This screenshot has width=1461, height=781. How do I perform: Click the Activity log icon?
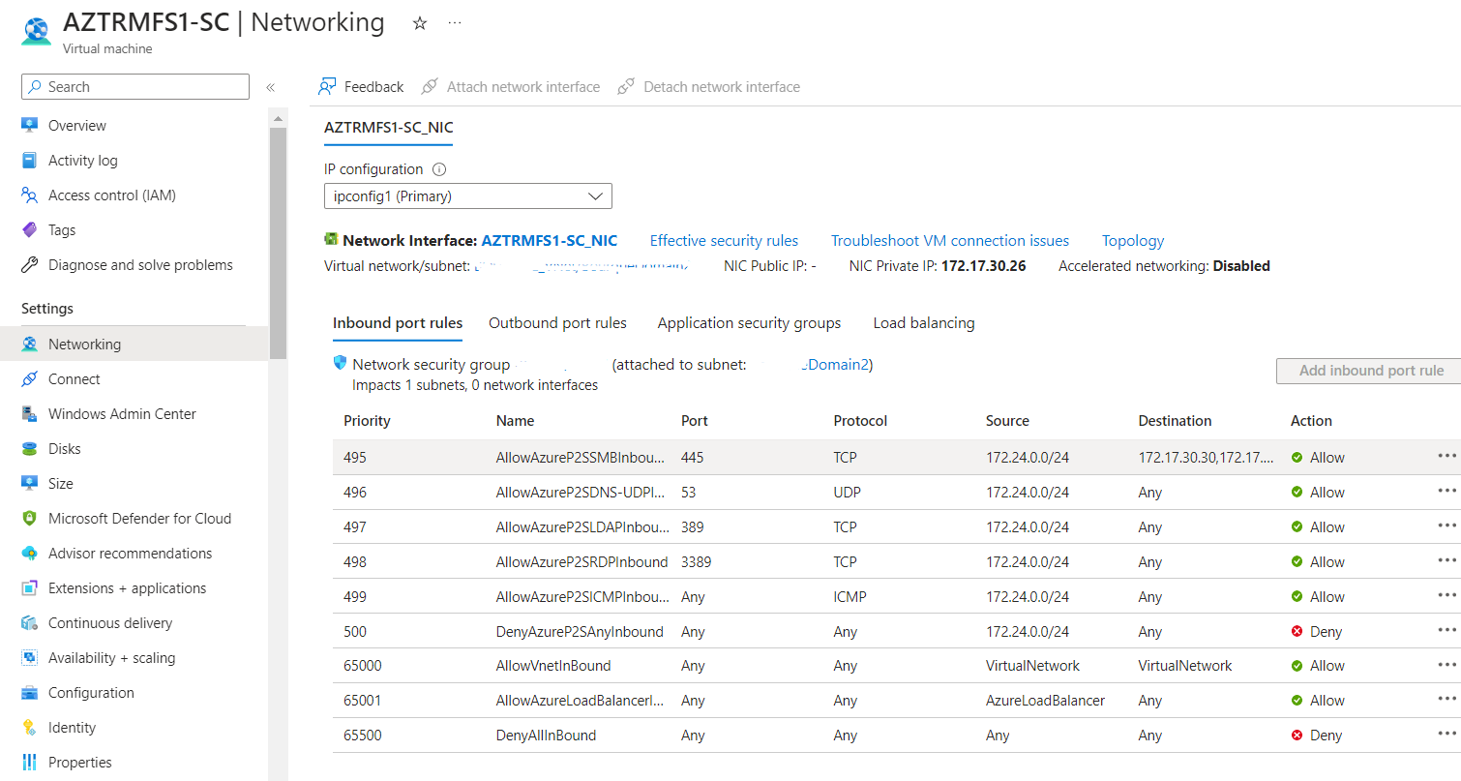pos(29,161)
